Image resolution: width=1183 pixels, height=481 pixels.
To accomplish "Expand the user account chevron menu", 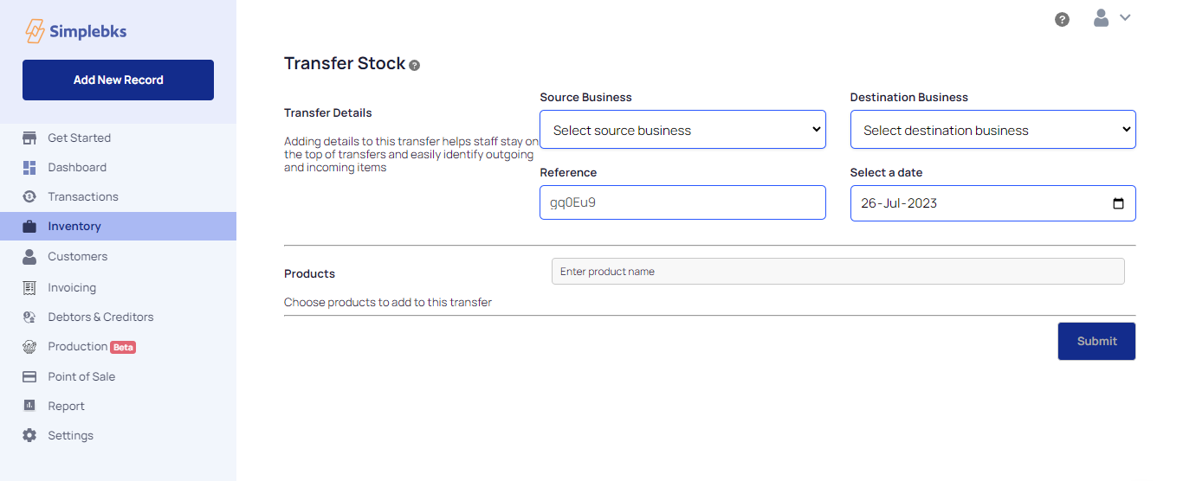I will (1125, 17).
